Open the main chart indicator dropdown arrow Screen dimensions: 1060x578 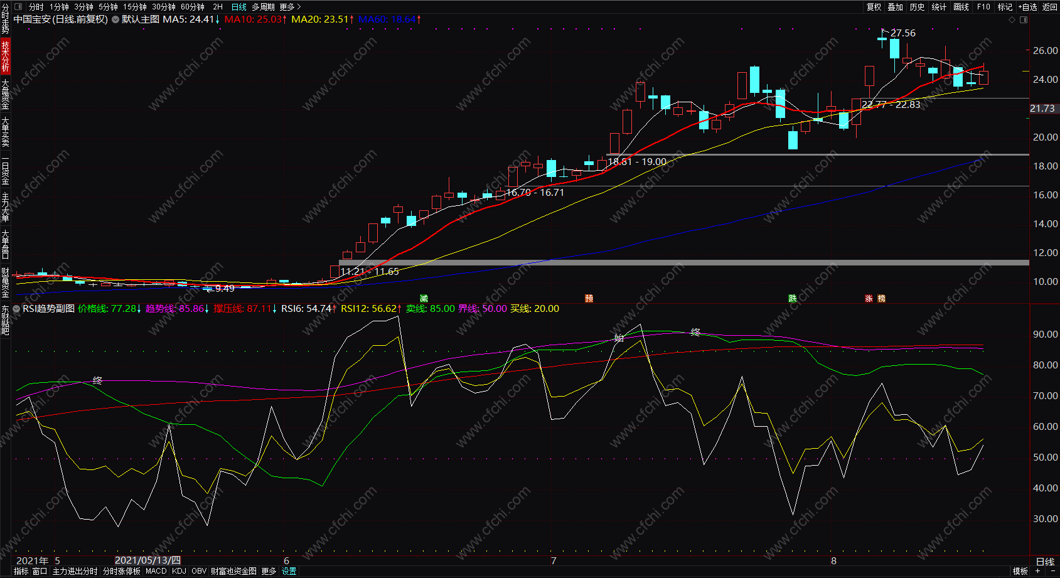[x=115, y=19]
